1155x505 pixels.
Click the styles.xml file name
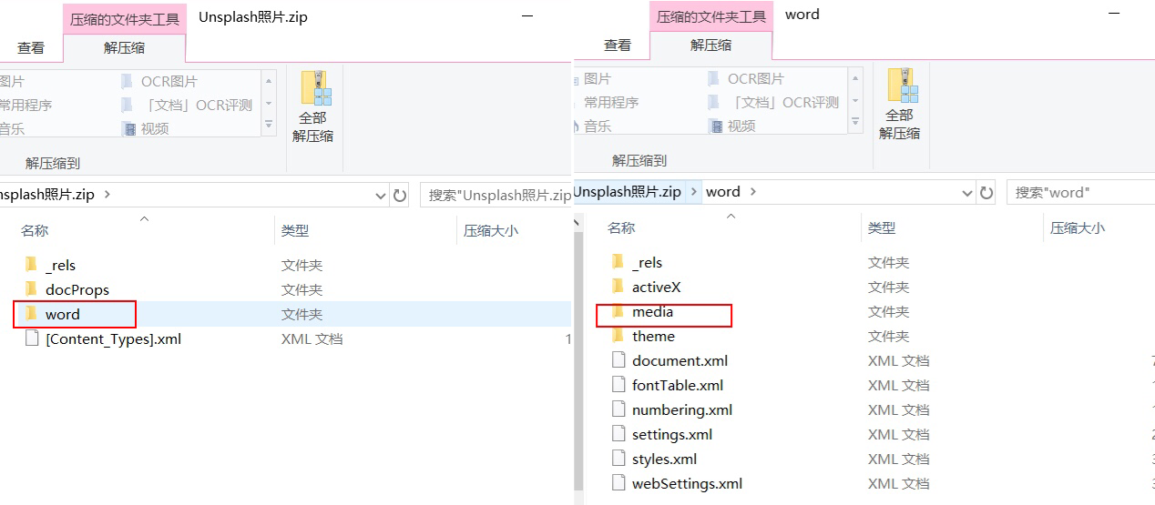click(x=665, y=459)
